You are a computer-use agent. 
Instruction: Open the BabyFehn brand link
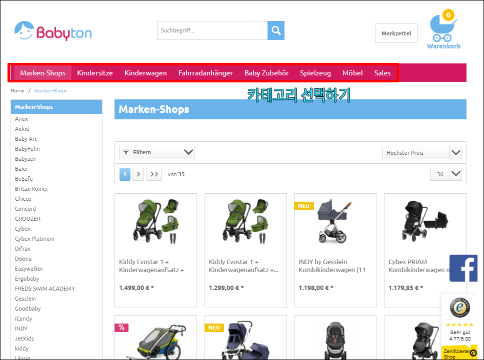click(x=27, y=149)
